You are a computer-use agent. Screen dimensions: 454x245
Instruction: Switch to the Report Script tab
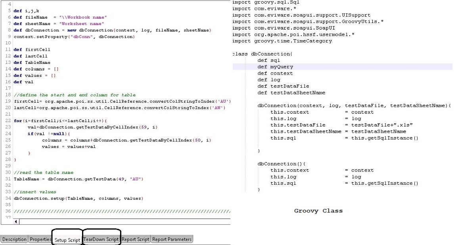(x=136, y=239)
